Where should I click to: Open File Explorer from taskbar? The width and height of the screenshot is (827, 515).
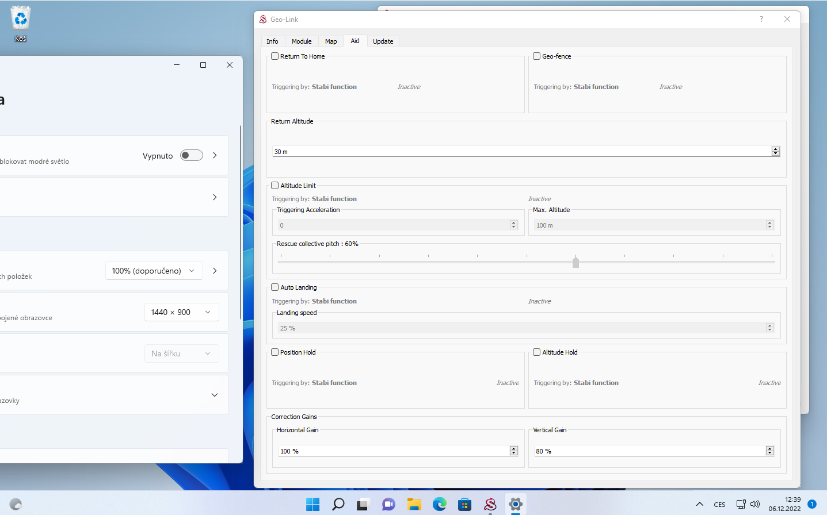pos(414,504)
